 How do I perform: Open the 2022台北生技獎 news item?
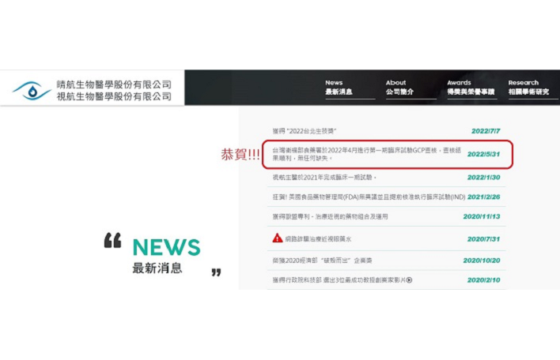pos(305,131)
